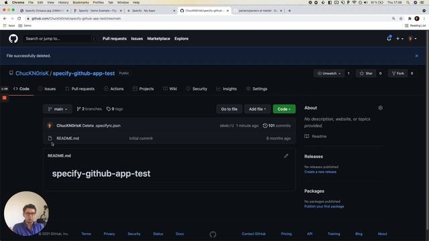Open the specify-github-app-test repository link
Screen dimensions: 429x241
click(x=84, y=73)
